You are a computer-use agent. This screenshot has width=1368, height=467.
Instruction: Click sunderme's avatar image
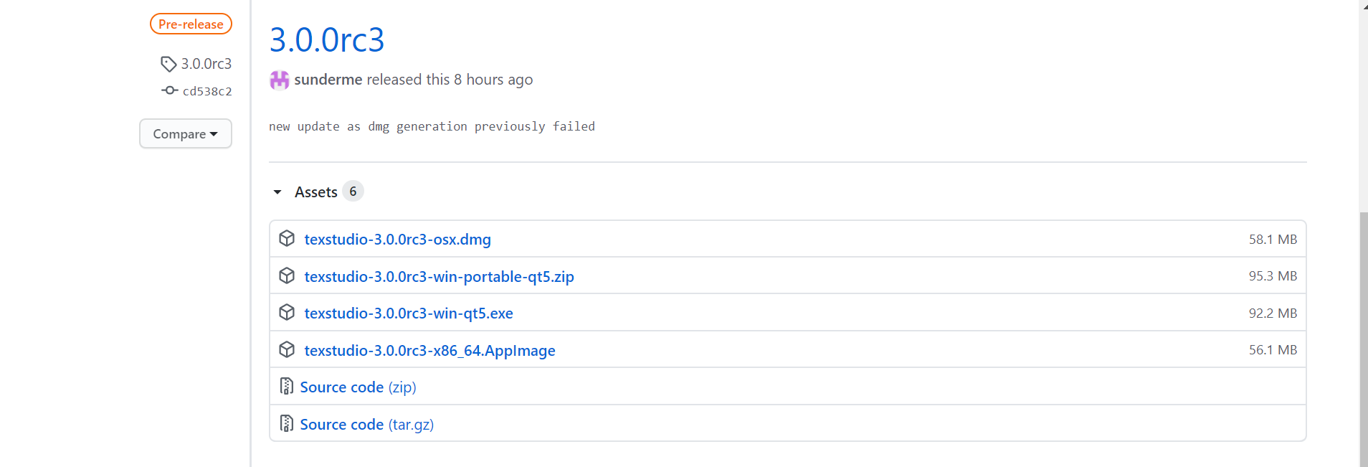pos(279,80)
